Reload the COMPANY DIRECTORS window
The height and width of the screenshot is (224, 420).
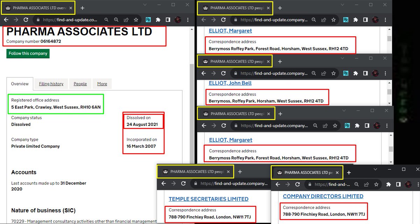coord(297,184)
